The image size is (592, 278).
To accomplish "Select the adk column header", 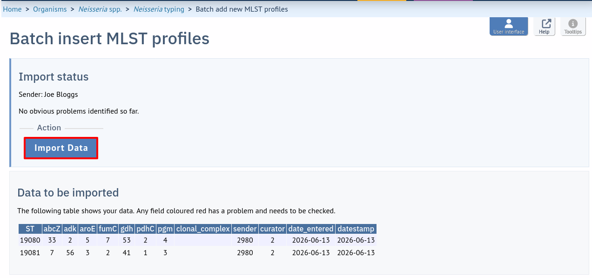I will pyautogui.click(x=70, y=229).
